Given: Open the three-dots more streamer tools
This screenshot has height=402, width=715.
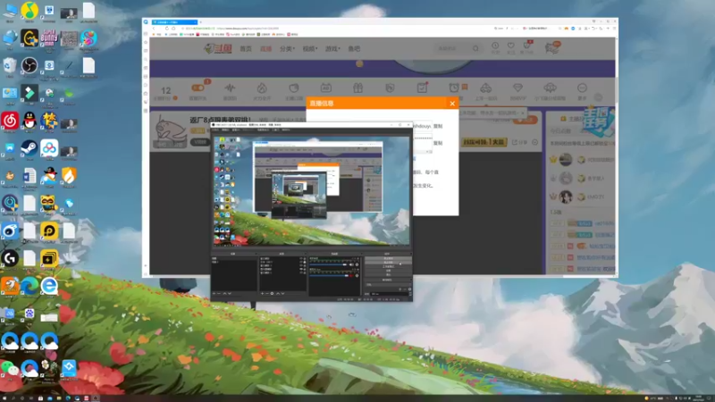Looking at the screenshot, I should coord(582,88).
